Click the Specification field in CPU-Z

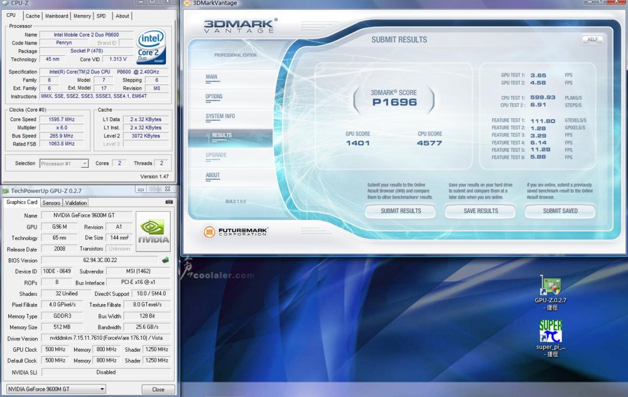(104, 72)
